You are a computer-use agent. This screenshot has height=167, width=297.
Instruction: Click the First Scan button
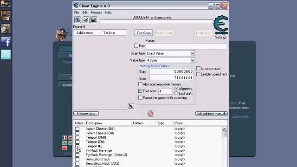(x=144, y=33)
